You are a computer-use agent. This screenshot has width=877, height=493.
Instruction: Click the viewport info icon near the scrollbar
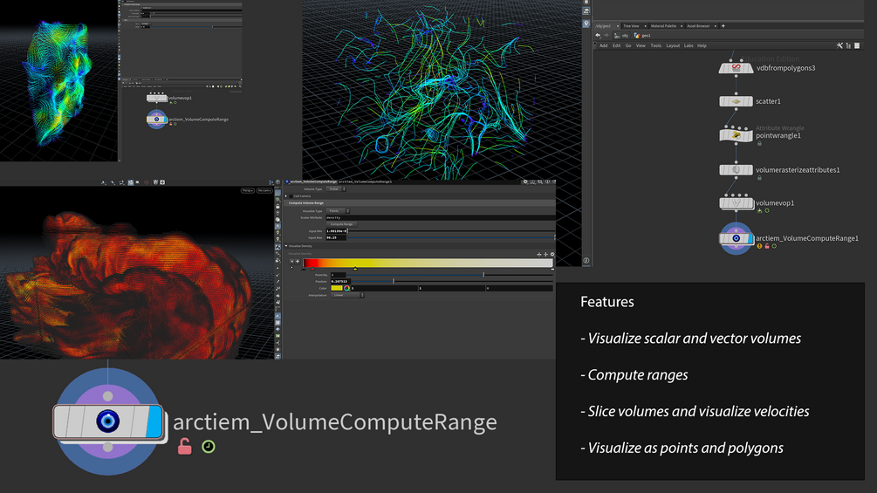point(586,261)
